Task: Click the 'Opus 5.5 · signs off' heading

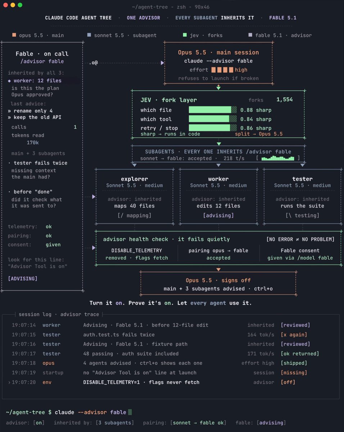Action: pos(218,280)
